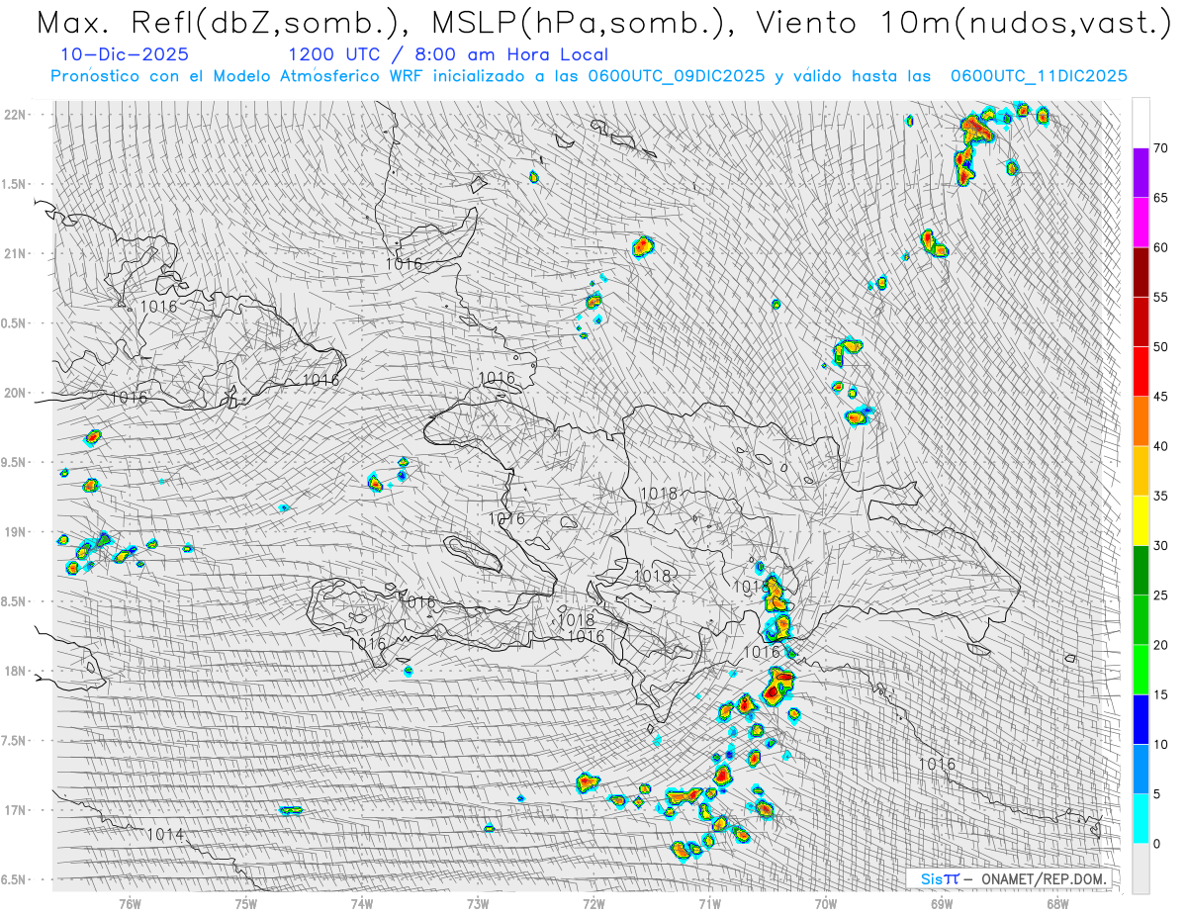This screenshot has width=1187, height=917.
Task: Pick the bright red 45–50 dBZ colorbar segment
Action: pos(1141,372)
